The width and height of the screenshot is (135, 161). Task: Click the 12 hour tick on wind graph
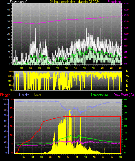pos(66,68)
